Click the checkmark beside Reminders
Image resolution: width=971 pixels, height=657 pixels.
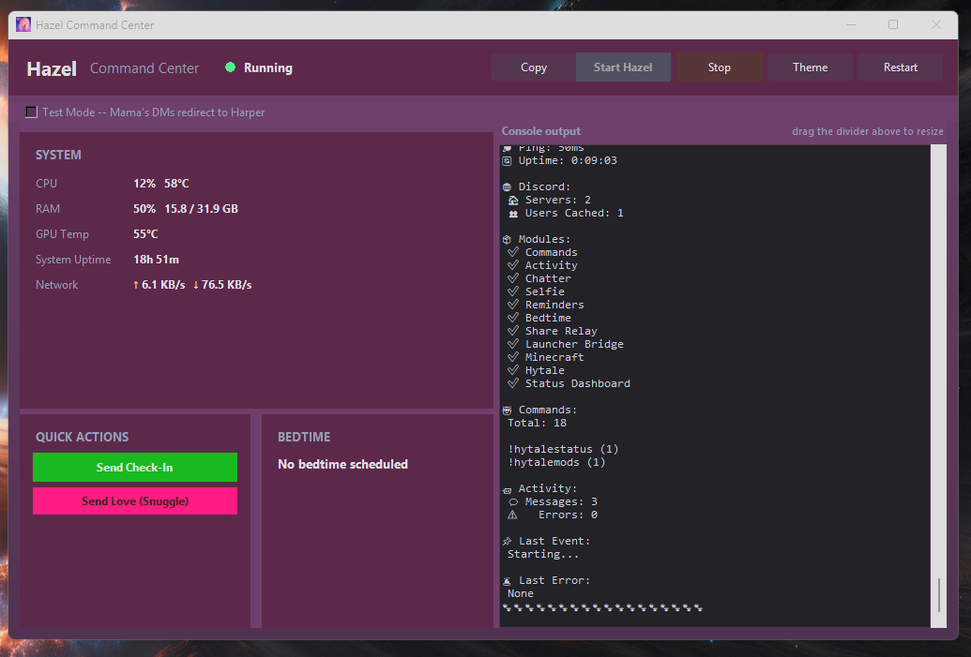click(513, 305)
